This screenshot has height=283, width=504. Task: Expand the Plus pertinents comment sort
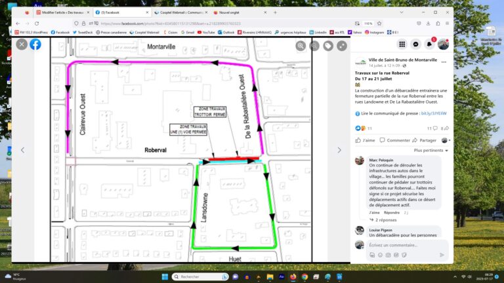[430, 150]
